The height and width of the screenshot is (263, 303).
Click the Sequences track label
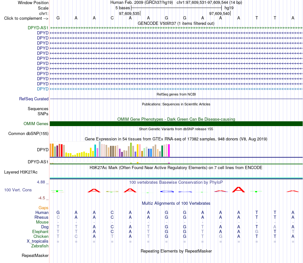tap(38, 109)
